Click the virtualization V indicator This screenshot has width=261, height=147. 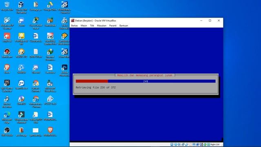pos(201,145)
